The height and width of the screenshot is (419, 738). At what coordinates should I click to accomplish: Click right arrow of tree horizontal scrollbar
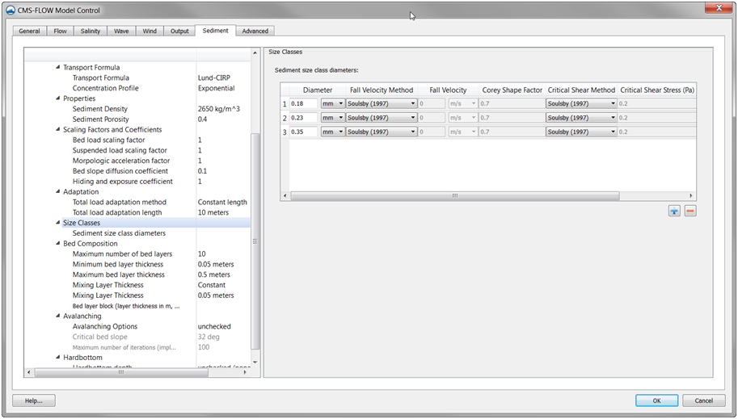245,372
